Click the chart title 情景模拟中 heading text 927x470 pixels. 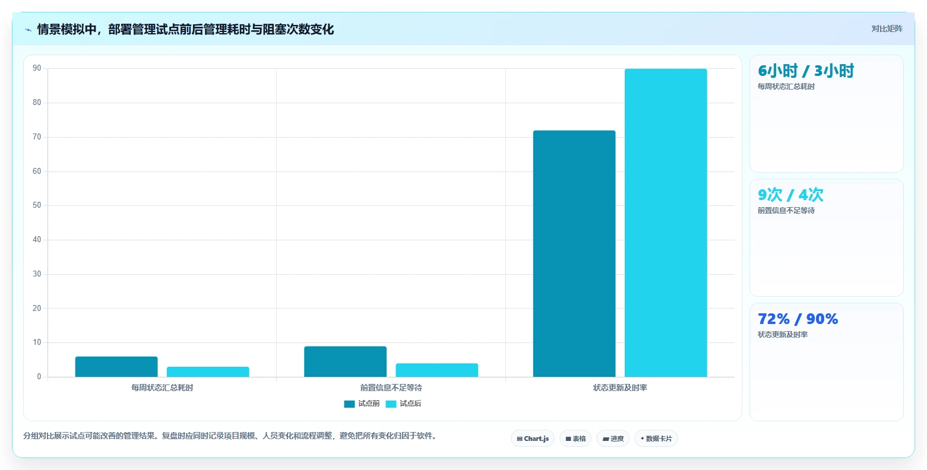[x=185, y=29]
